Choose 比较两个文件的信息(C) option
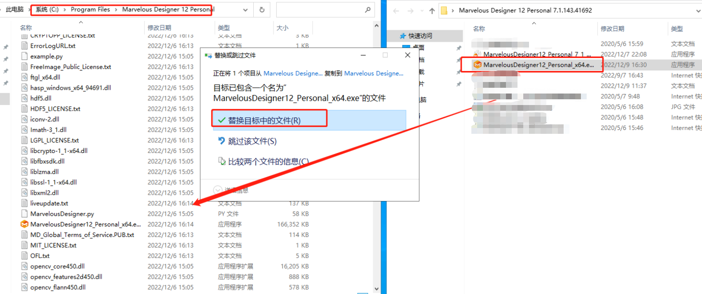 tap(268, 162)
